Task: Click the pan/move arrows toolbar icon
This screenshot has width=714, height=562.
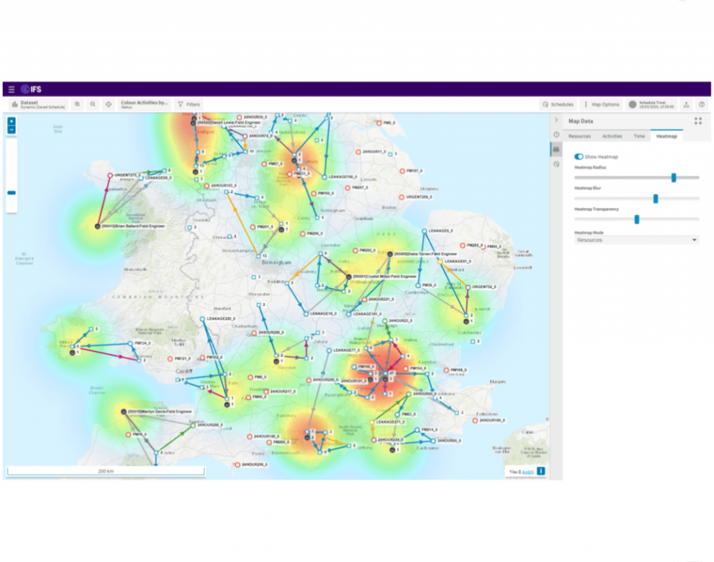Action: [108, 104]
